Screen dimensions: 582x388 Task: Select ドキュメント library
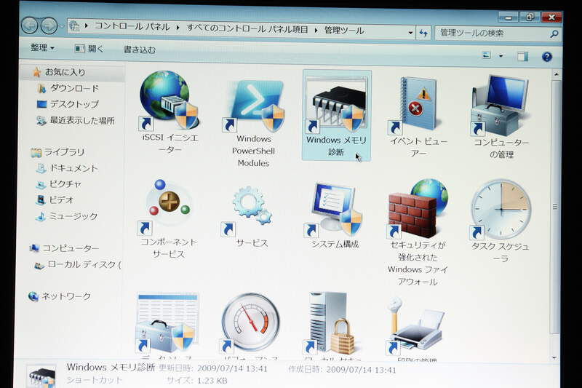pos(67,168)
